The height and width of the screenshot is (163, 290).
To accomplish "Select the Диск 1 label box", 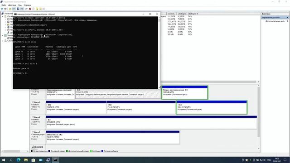I will 38,107.
